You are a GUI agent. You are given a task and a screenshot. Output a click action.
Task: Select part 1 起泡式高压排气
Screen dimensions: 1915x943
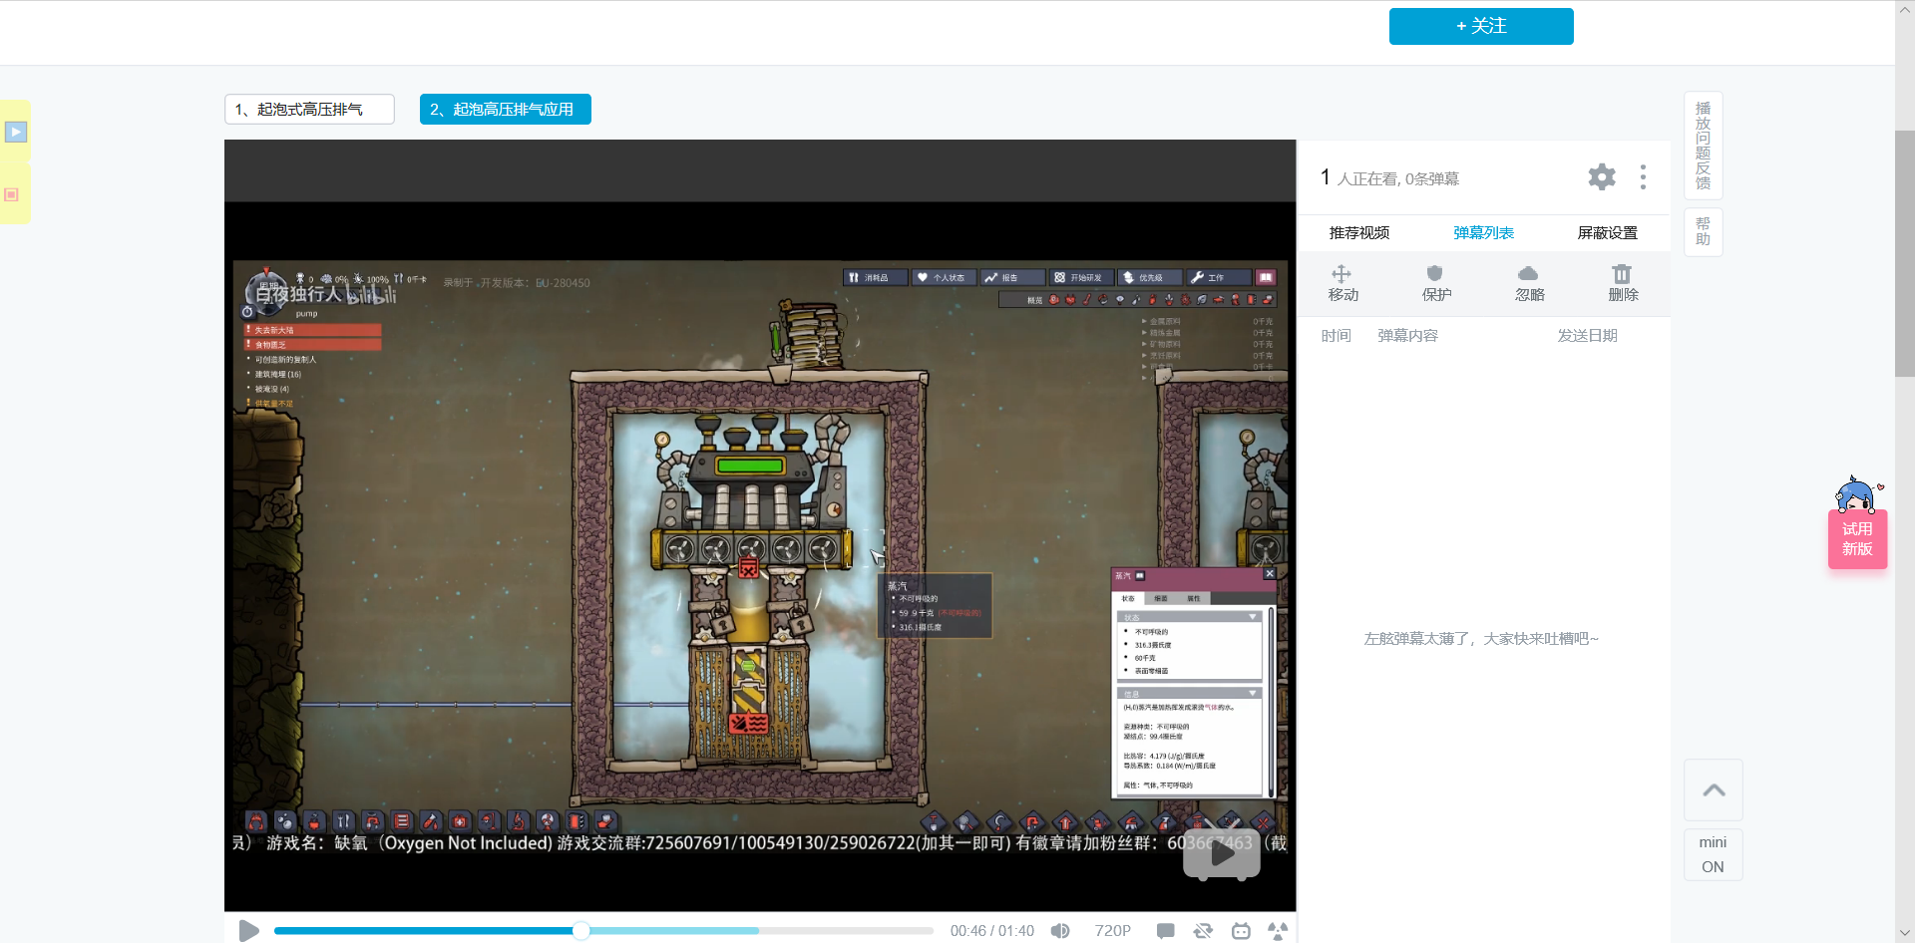(309, 110)
